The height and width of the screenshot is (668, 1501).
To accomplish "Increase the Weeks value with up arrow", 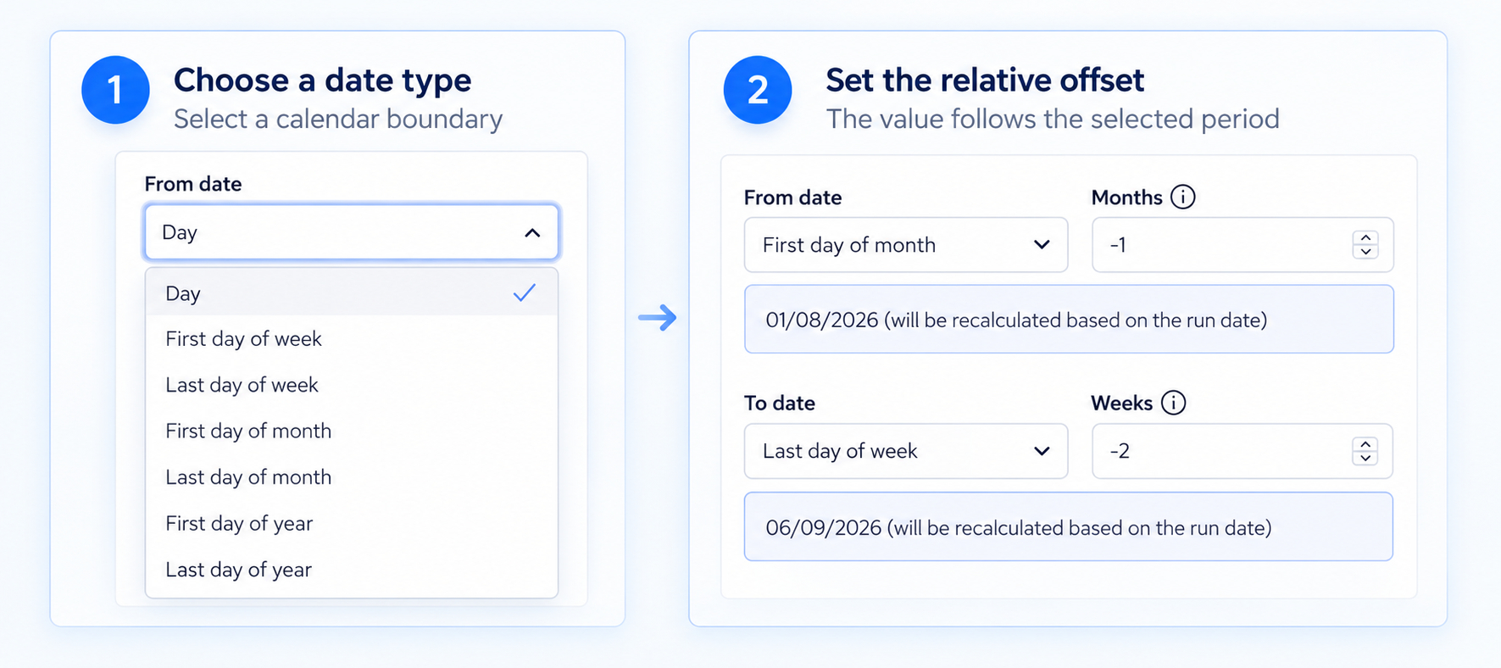I will (1365, 444).
